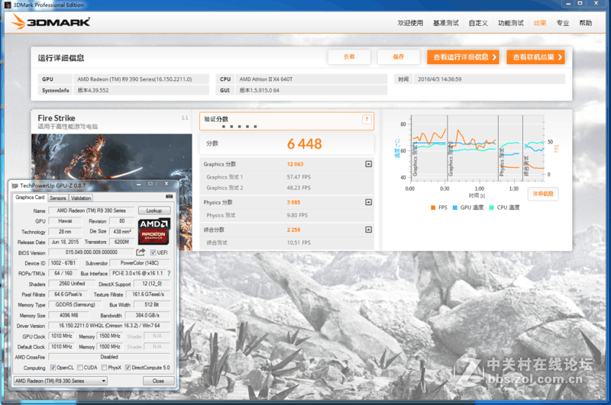Close the GPU-Z window from title bar

point(166,184)
